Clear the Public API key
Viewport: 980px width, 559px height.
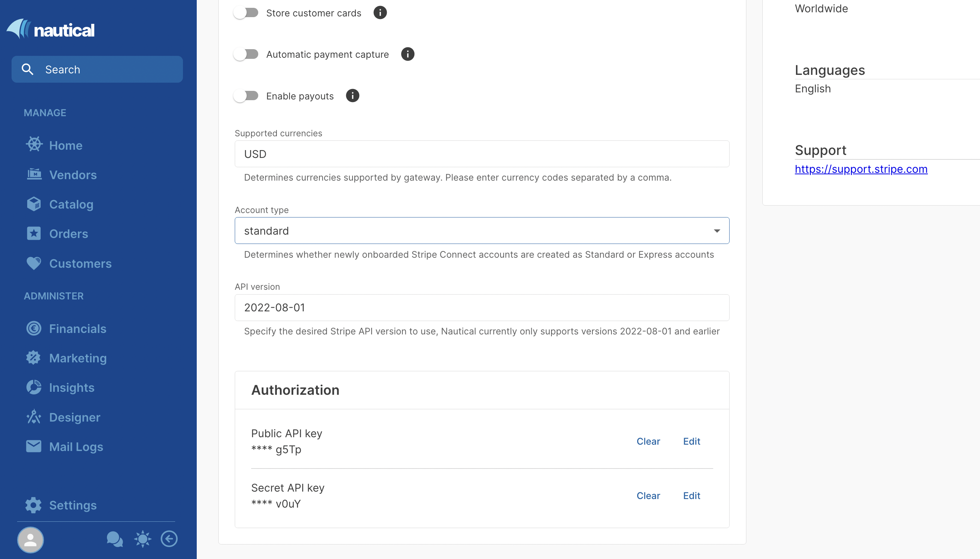pyautogui.click(x=648, y=441)
